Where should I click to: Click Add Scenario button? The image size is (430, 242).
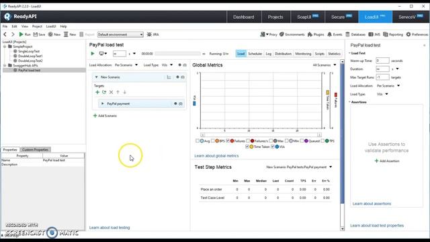tap(105, 116)
